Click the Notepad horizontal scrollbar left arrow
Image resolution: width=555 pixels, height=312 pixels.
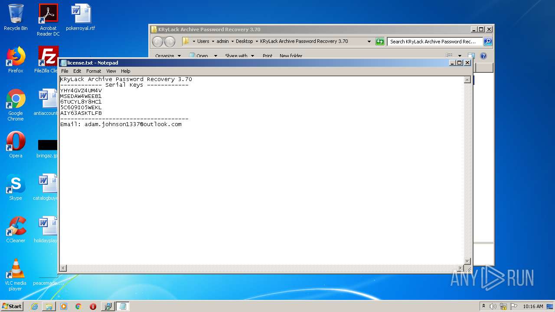point(63,268)
